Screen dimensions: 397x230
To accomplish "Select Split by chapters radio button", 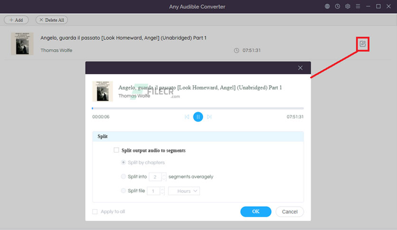I will click(x=123, y=163).
